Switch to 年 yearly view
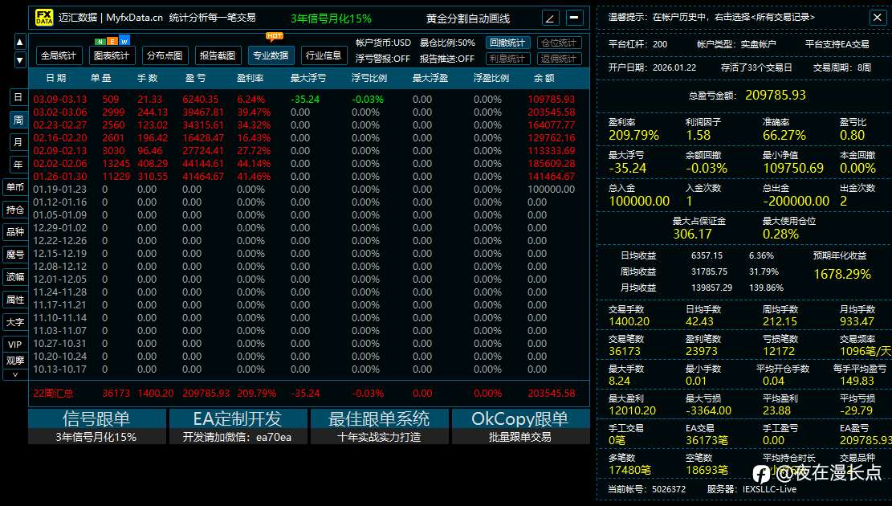 [18, 165]
